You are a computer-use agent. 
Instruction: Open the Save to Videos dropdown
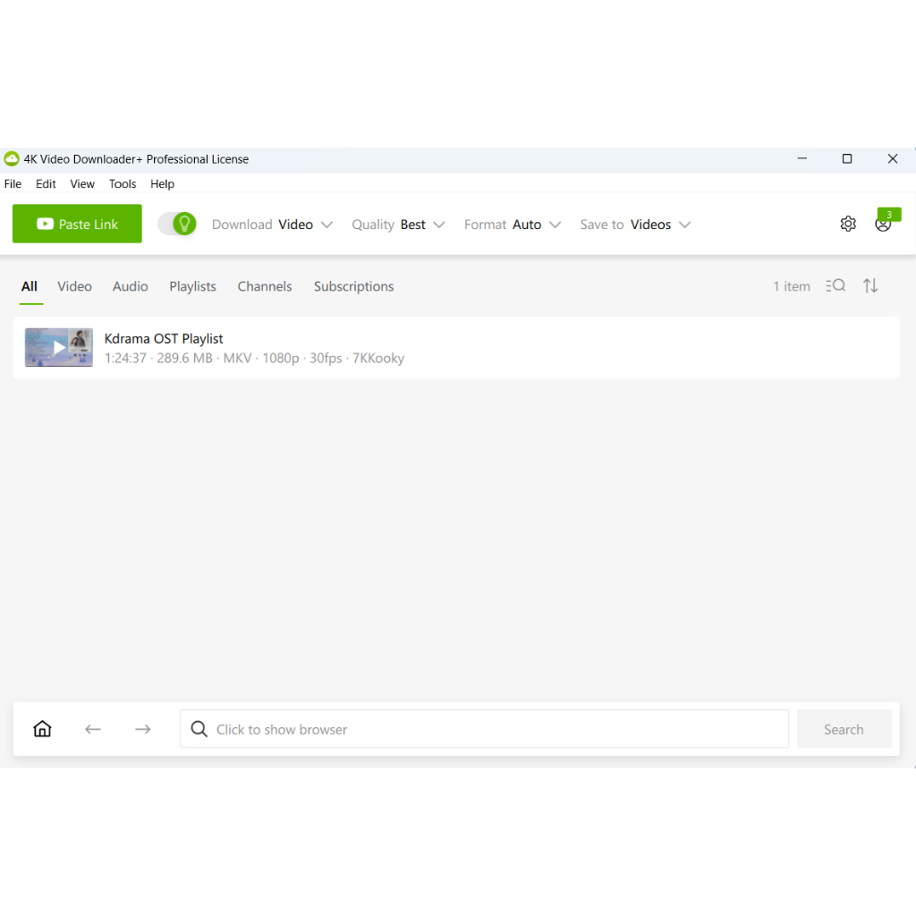pyautogui.click(x=635, y=225)
